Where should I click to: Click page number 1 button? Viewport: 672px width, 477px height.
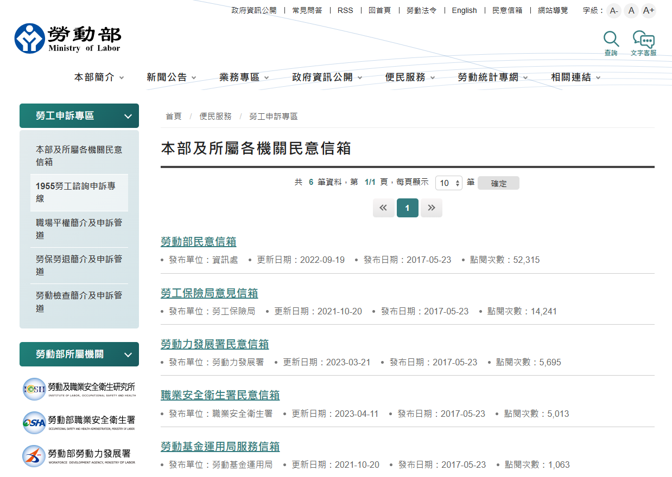coord(408,208)
